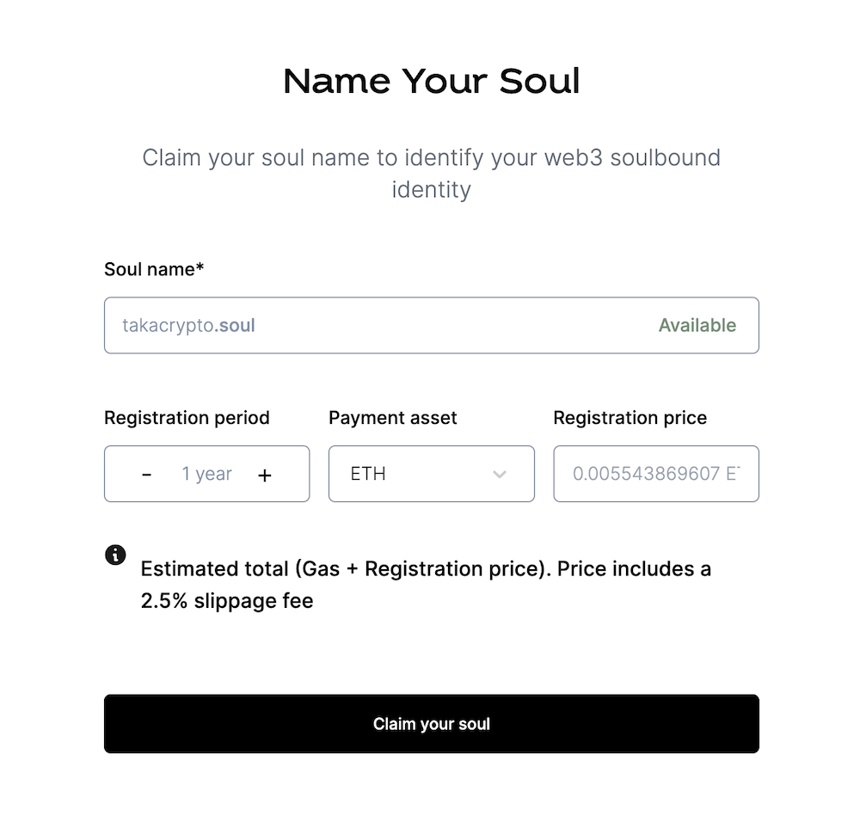The image size is (860, 822).
Task: Click inside the Registration price field
Action: click(x=655, y=474)
